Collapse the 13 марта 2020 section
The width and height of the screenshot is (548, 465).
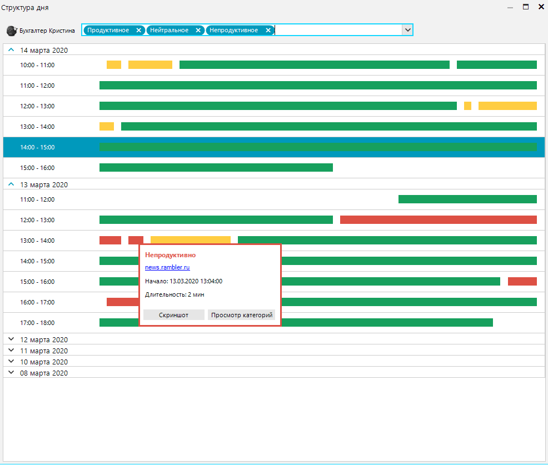point(11,184)
